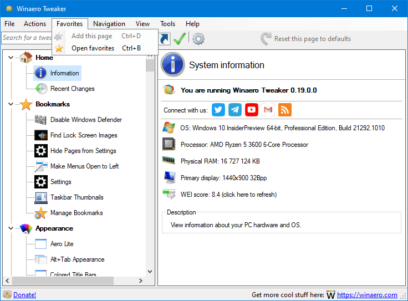Collapse the Bookmarks tree node
408x301 pixels.
[x=11, y=104]
